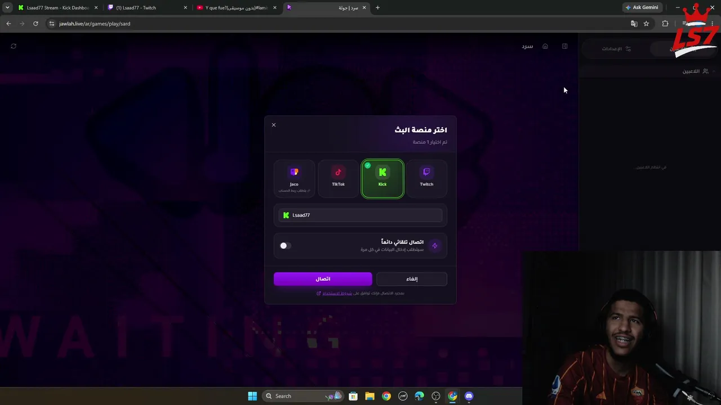The image size is (721, 405).
Task: Click the refresh icon on game page
Action: [14, 46]
